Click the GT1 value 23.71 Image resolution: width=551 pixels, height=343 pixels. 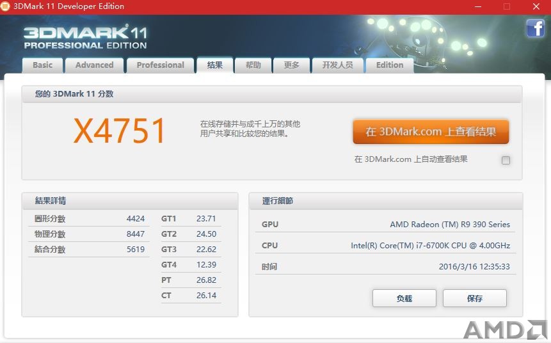click(x=206, y=219)
